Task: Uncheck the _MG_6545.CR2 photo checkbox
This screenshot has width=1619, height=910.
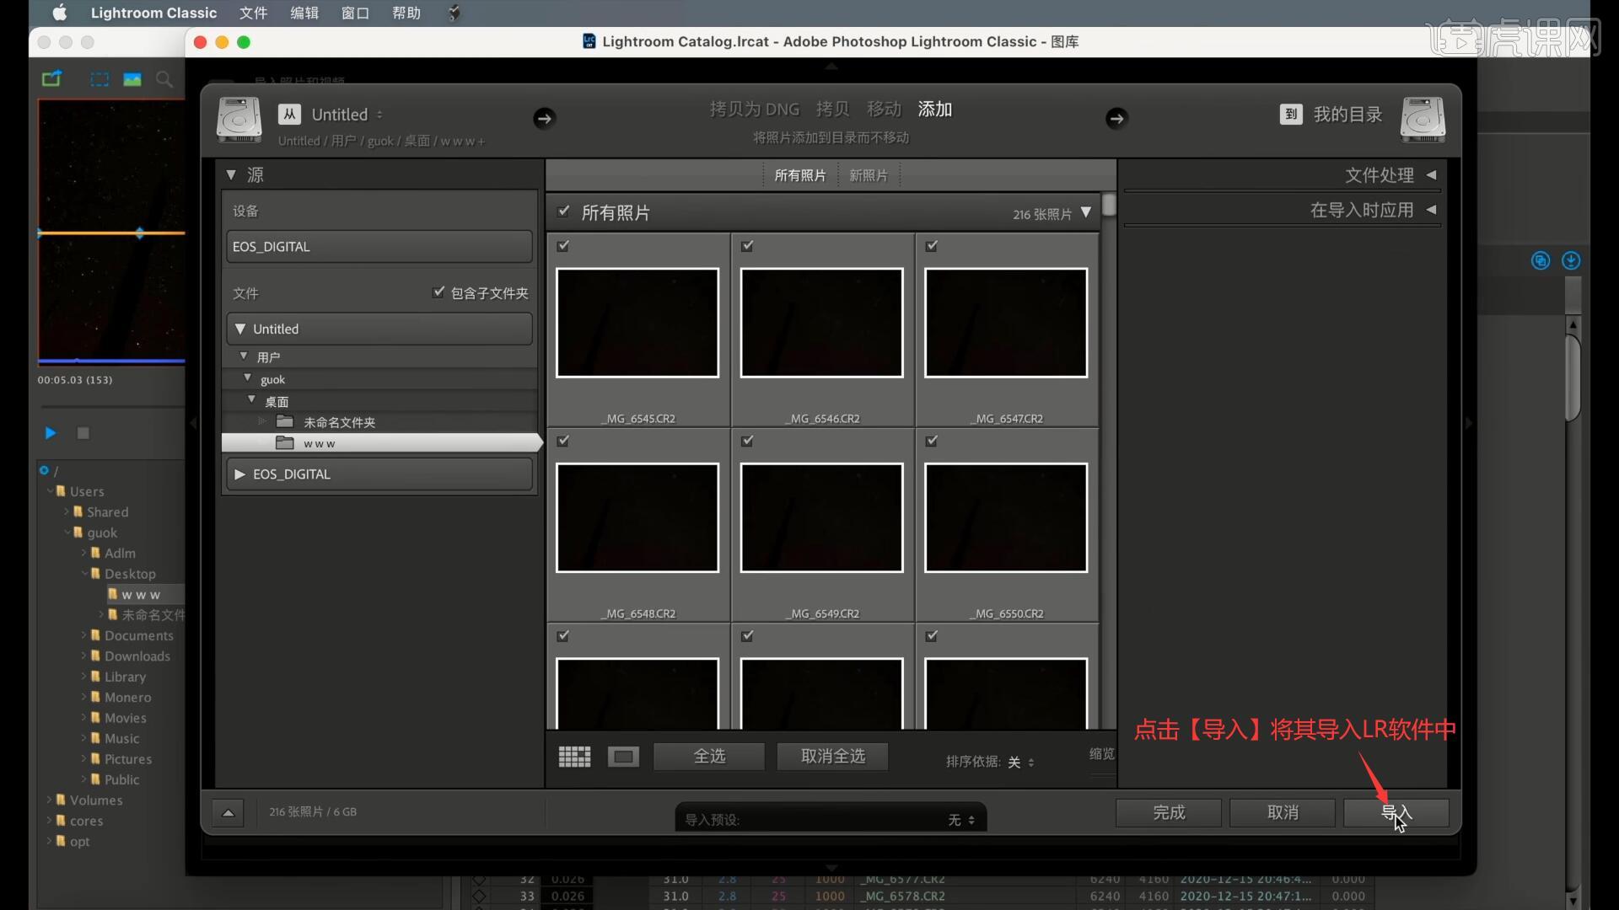Action: point(562,245)
